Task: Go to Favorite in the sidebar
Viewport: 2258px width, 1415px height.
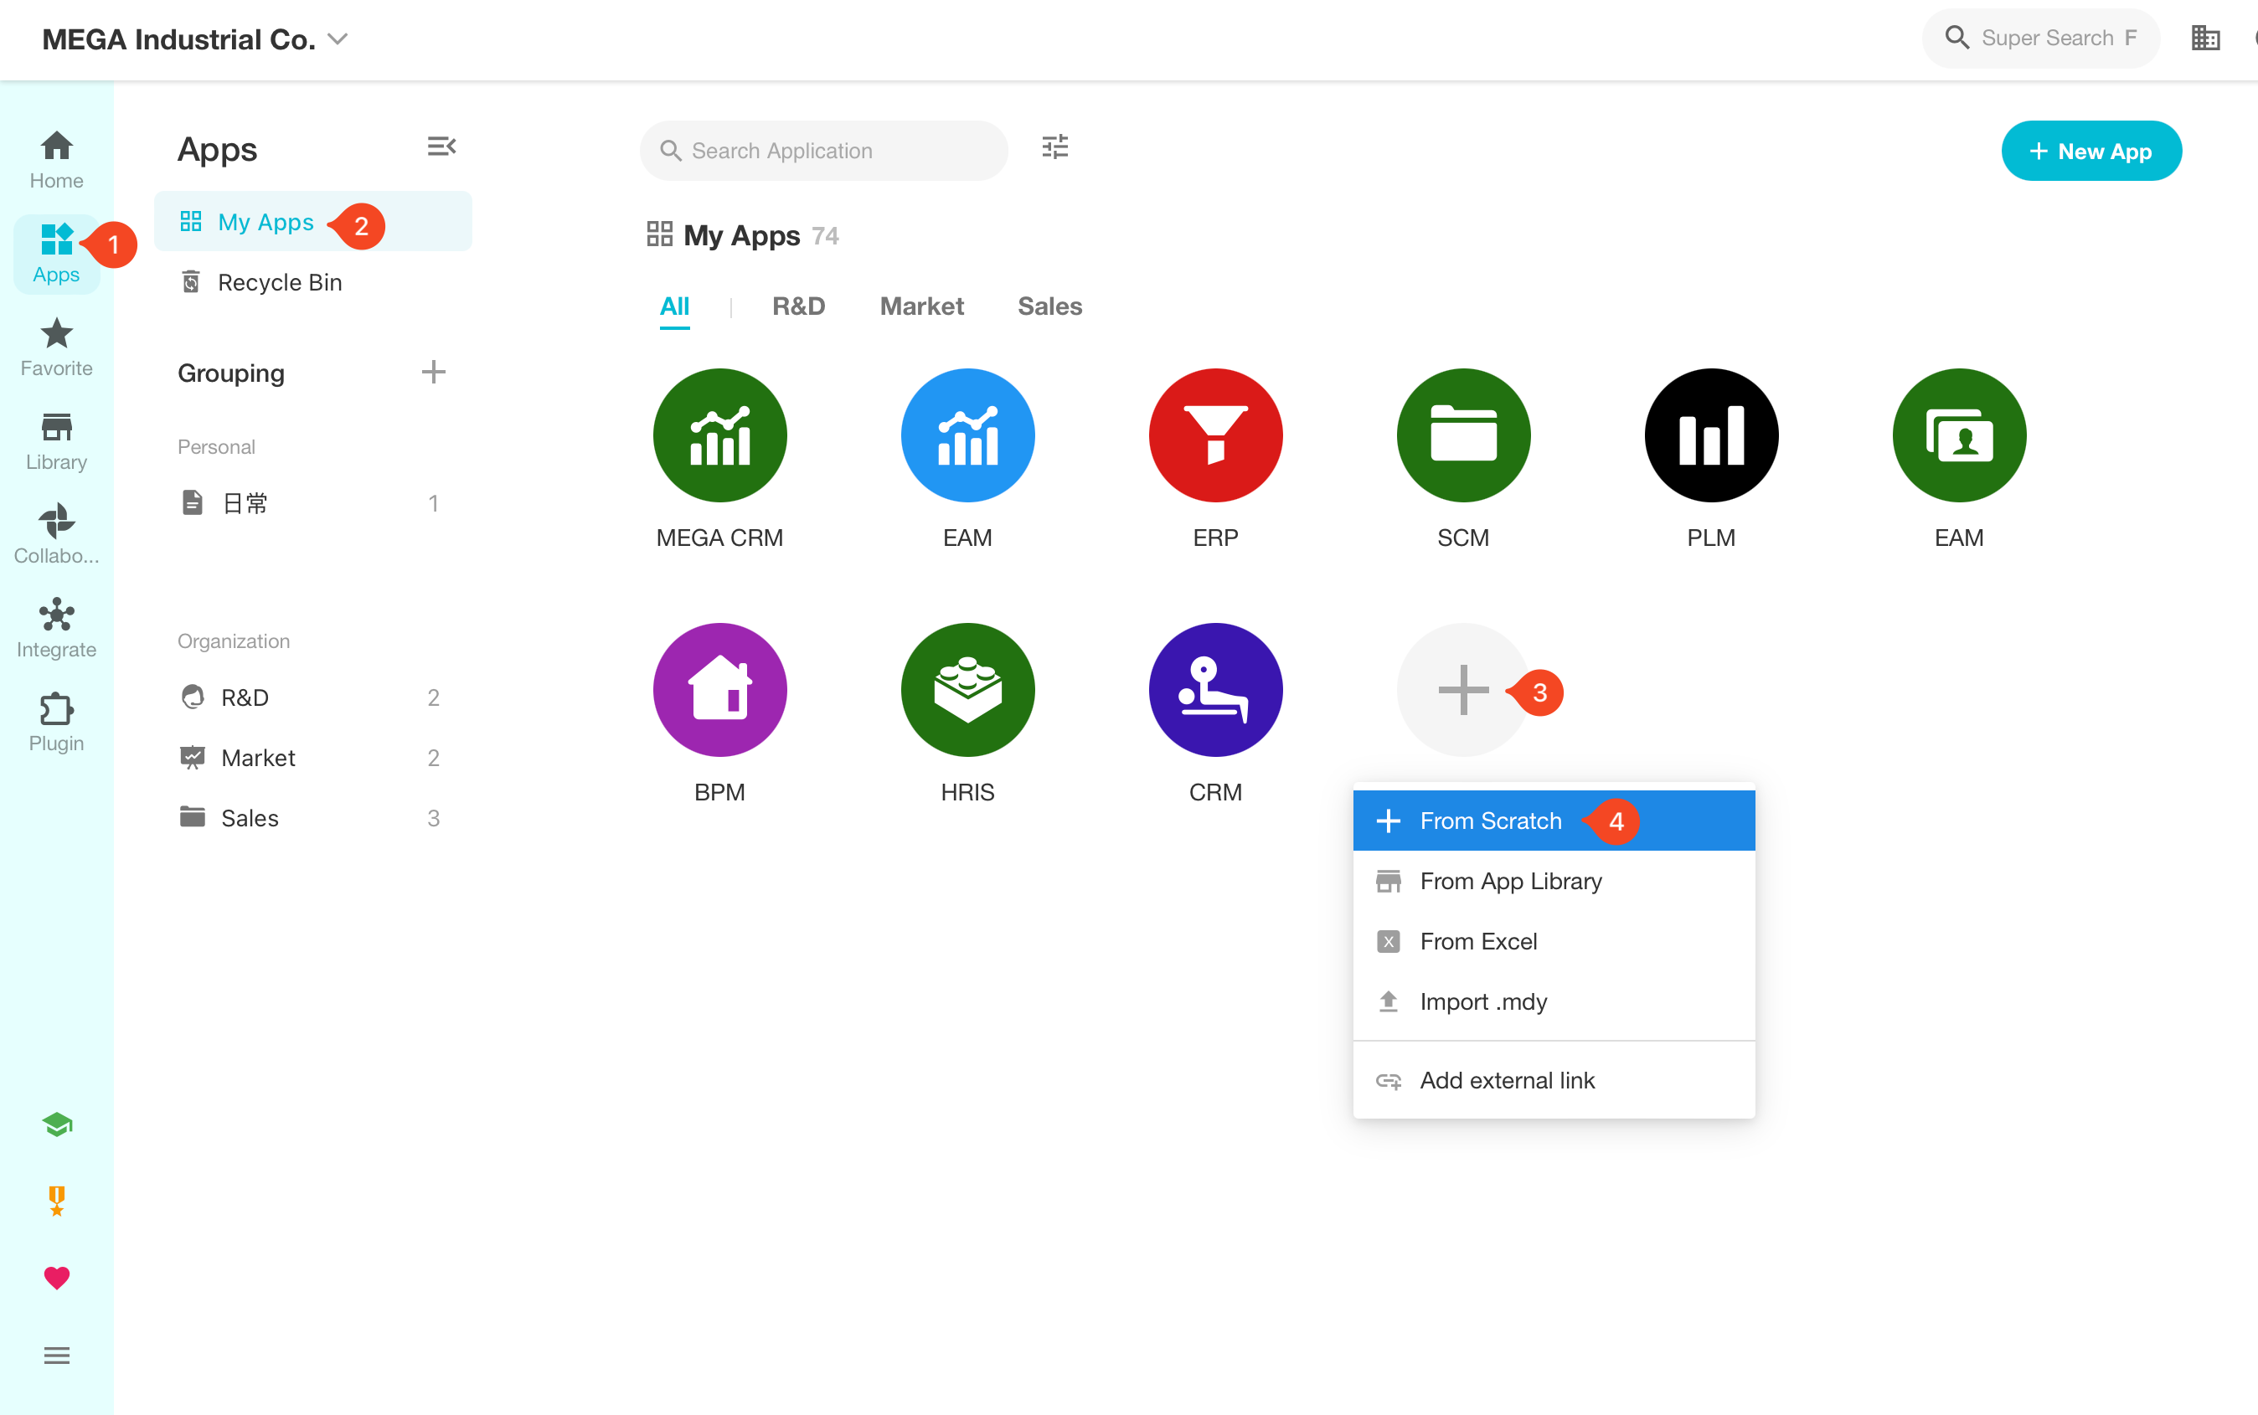Action: [56, 347]
